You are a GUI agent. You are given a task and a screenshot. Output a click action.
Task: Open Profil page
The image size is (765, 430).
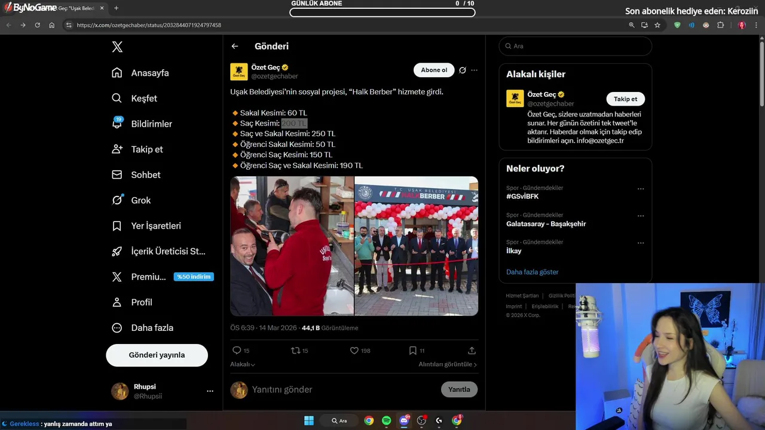(132, 302)
